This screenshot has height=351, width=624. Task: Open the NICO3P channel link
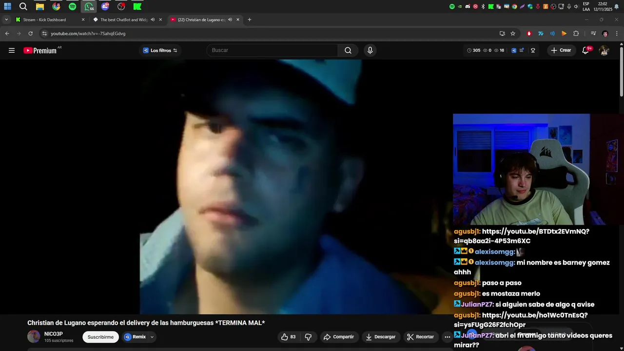click(x=54, y=334)
